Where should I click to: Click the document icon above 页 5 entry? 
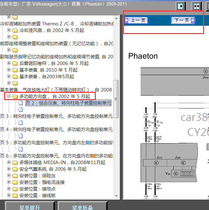coord(21,136)
